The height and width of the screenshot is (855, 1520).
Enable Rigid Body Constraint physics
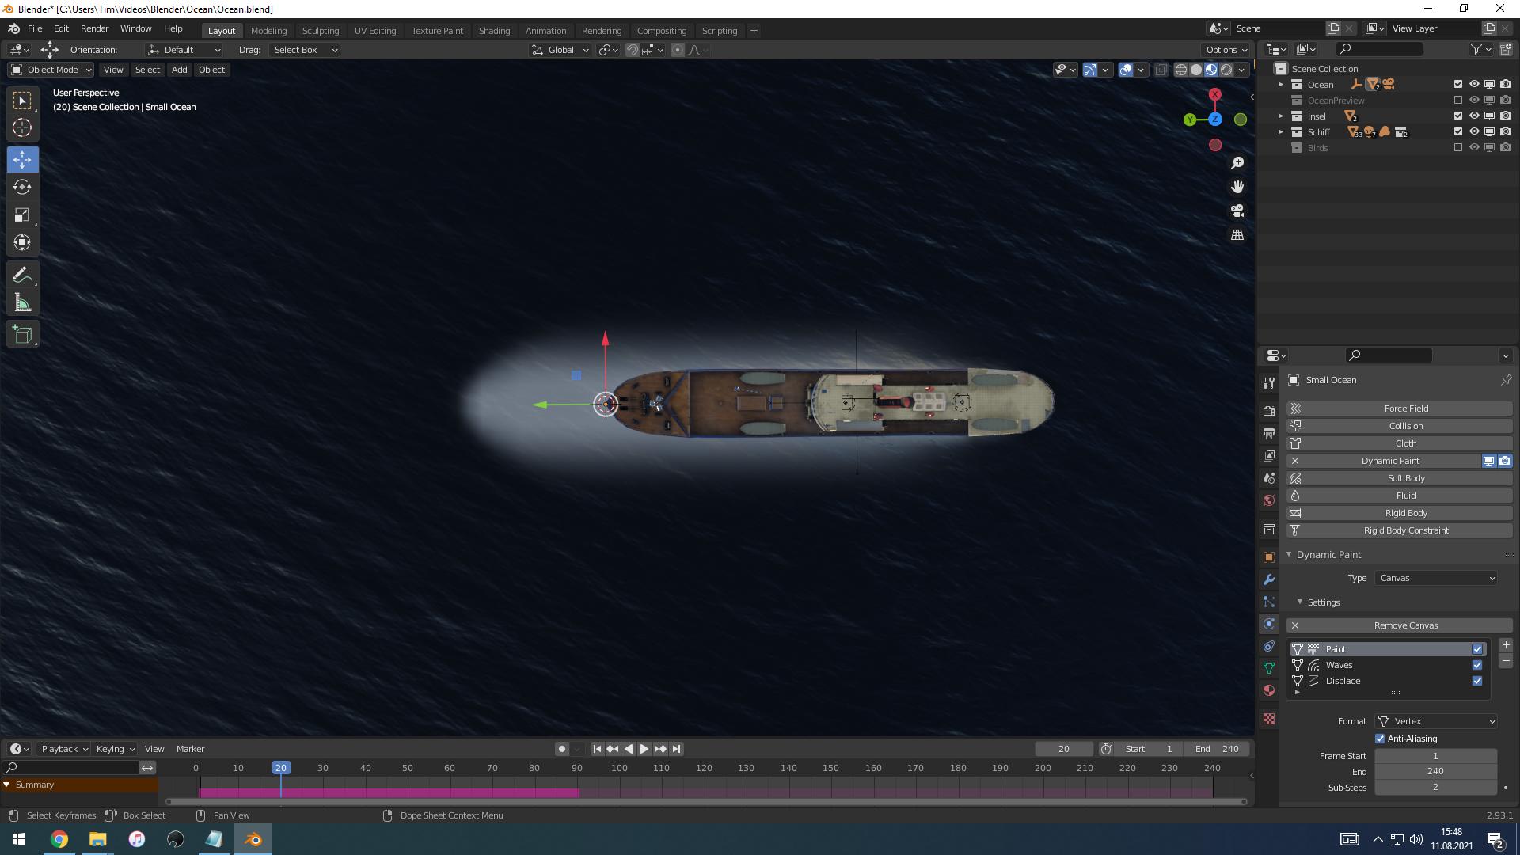coord(1400,530)
